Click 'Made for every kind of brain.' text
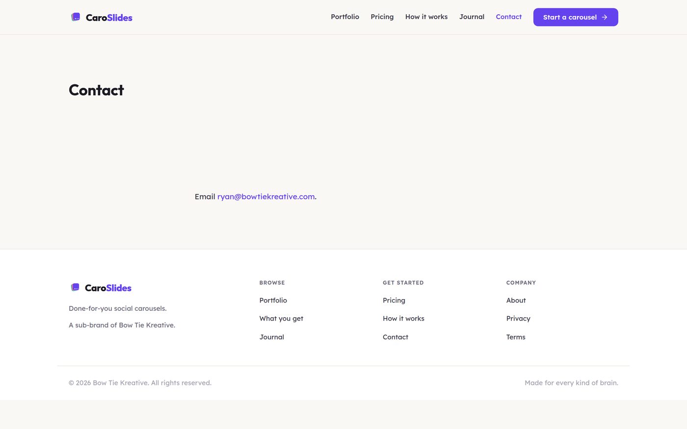The image size is (687, 429). pos(571,383)
